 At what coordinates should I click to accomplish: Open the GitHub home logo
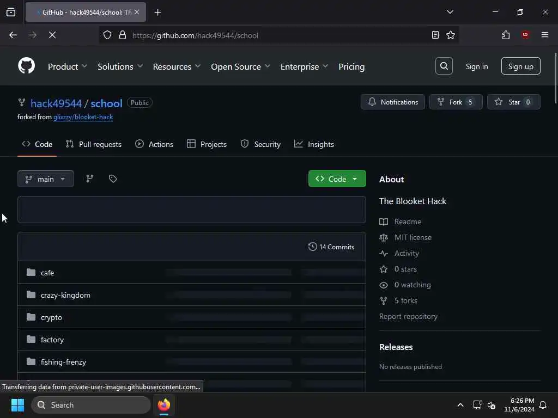click(x=26, y=66)
